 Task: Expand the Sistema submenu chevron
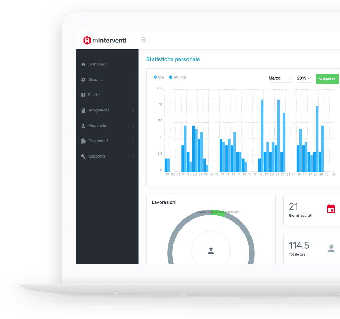133,80
